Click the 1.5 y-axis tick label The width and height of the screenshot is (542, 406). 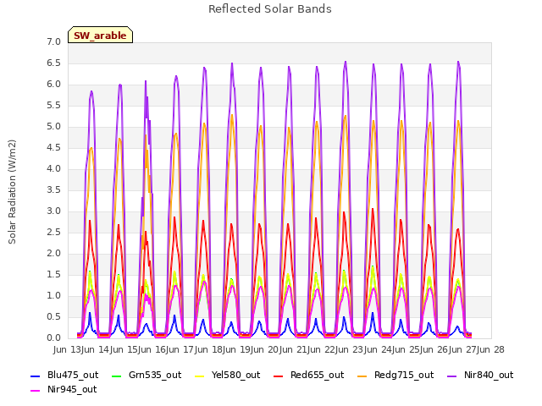coord(53,274)
